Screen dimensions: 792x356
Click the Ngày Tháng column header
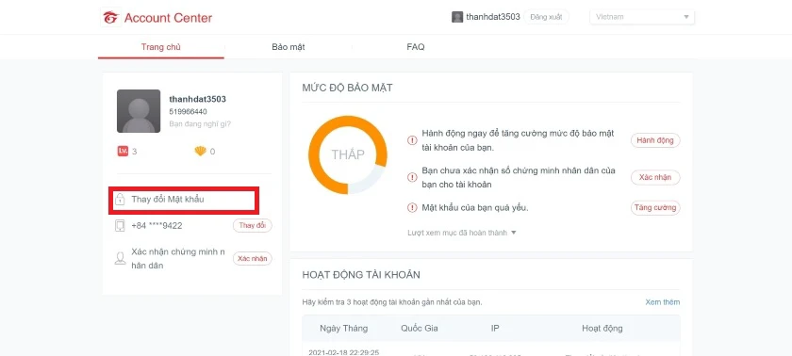coord(344,329)
